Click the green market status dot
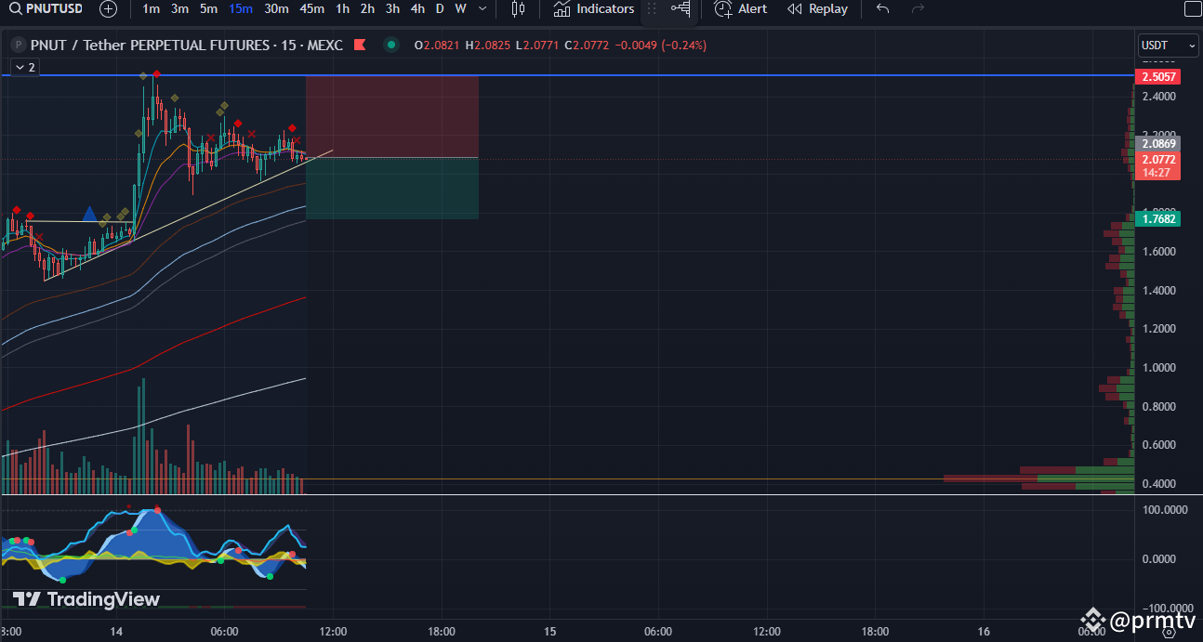 point(391,45)
